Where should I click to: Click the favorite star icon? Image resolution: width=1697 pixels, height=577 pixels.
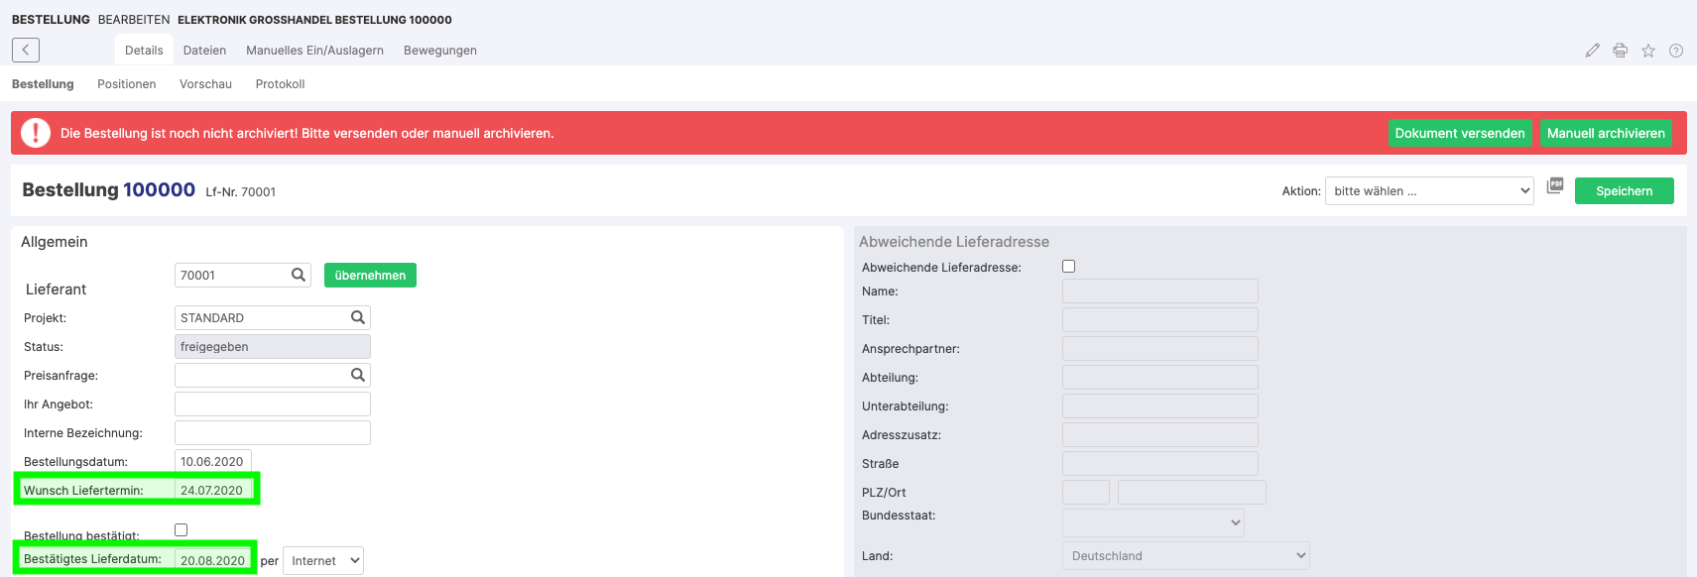(x=1647, y=51)
